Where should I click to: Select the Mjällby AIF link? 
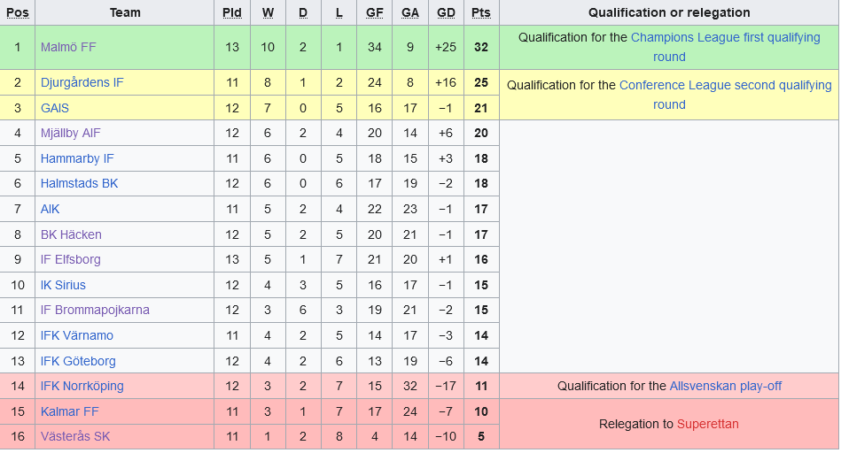pos(71,133)
